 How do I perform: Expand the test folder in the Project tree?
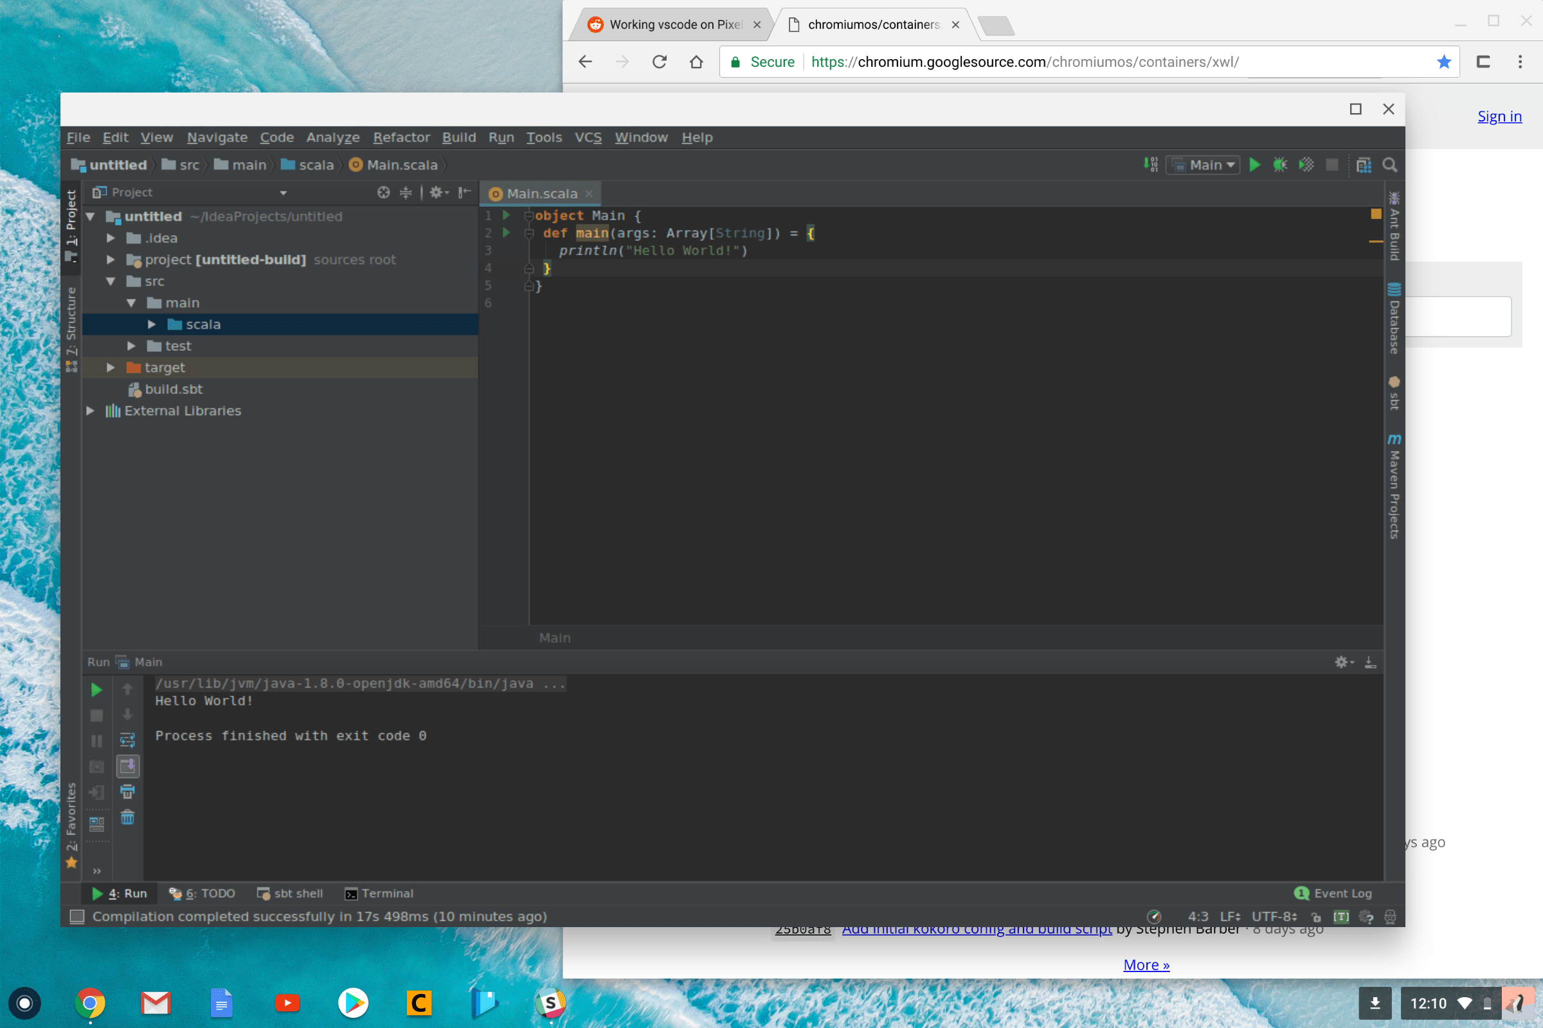[x=131, y=346]
